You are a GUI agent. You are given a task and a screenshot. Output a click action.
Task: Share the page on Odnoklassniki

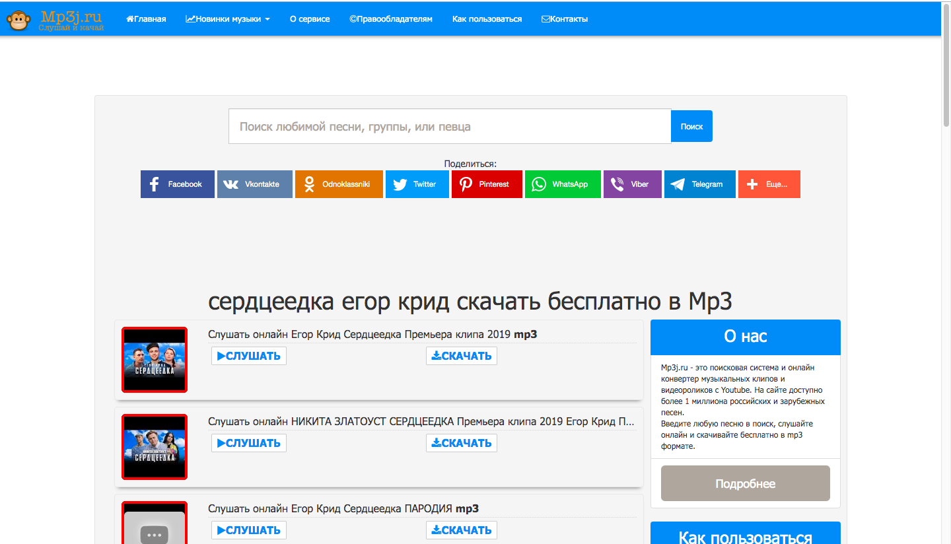(x=339, y=184)
